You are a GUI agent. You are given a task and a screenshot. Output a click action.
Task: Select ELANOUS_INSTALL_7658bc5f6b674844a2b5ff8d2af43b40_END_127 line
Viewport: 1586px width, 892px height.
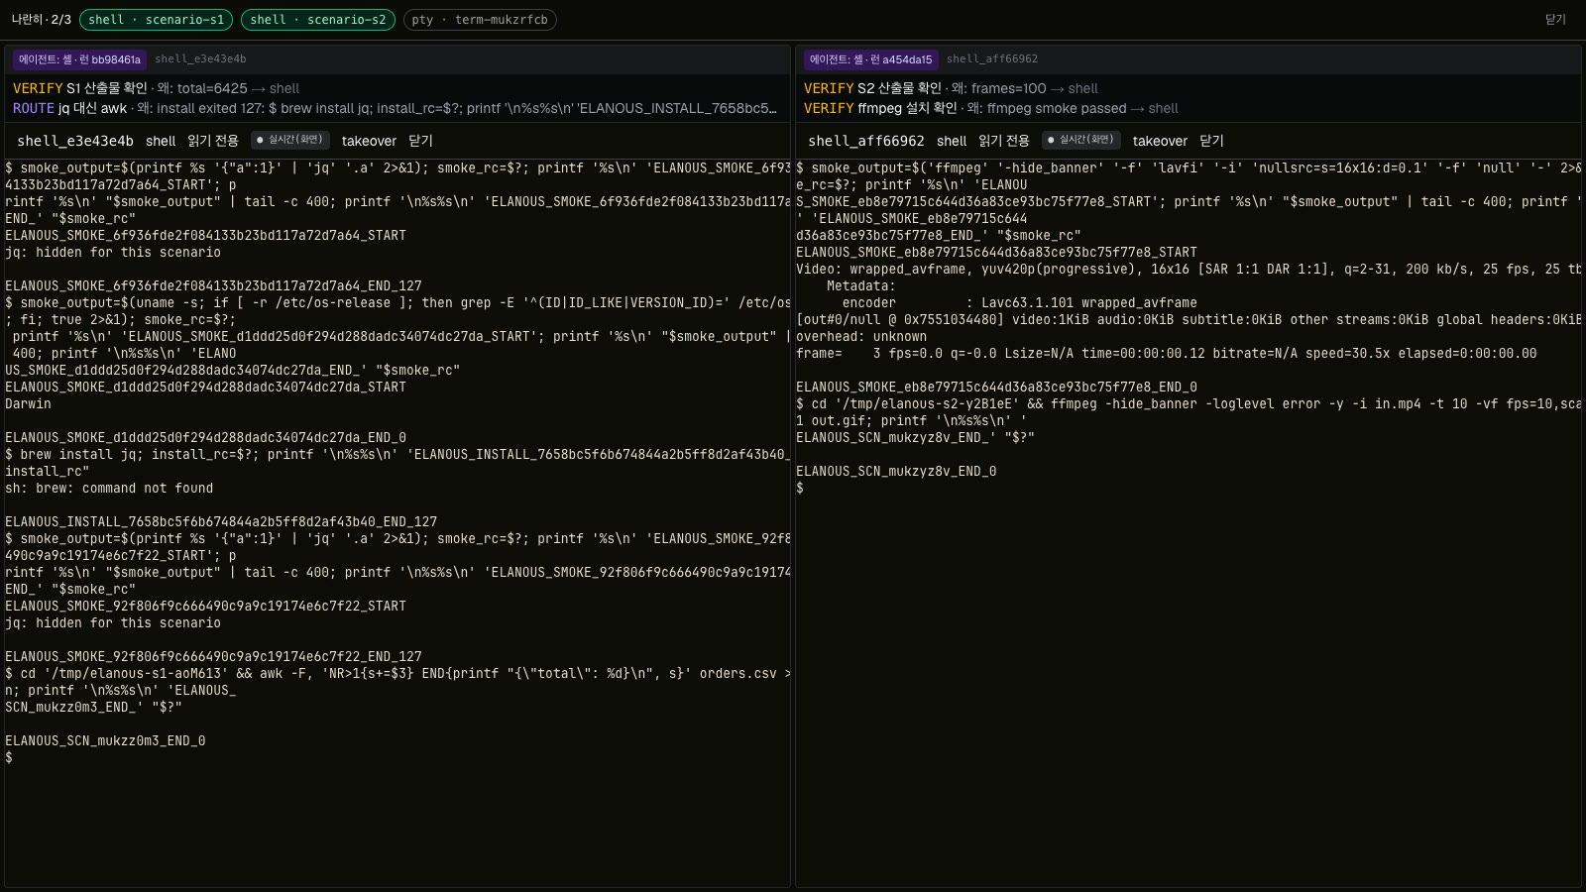(x=221, y=521)
